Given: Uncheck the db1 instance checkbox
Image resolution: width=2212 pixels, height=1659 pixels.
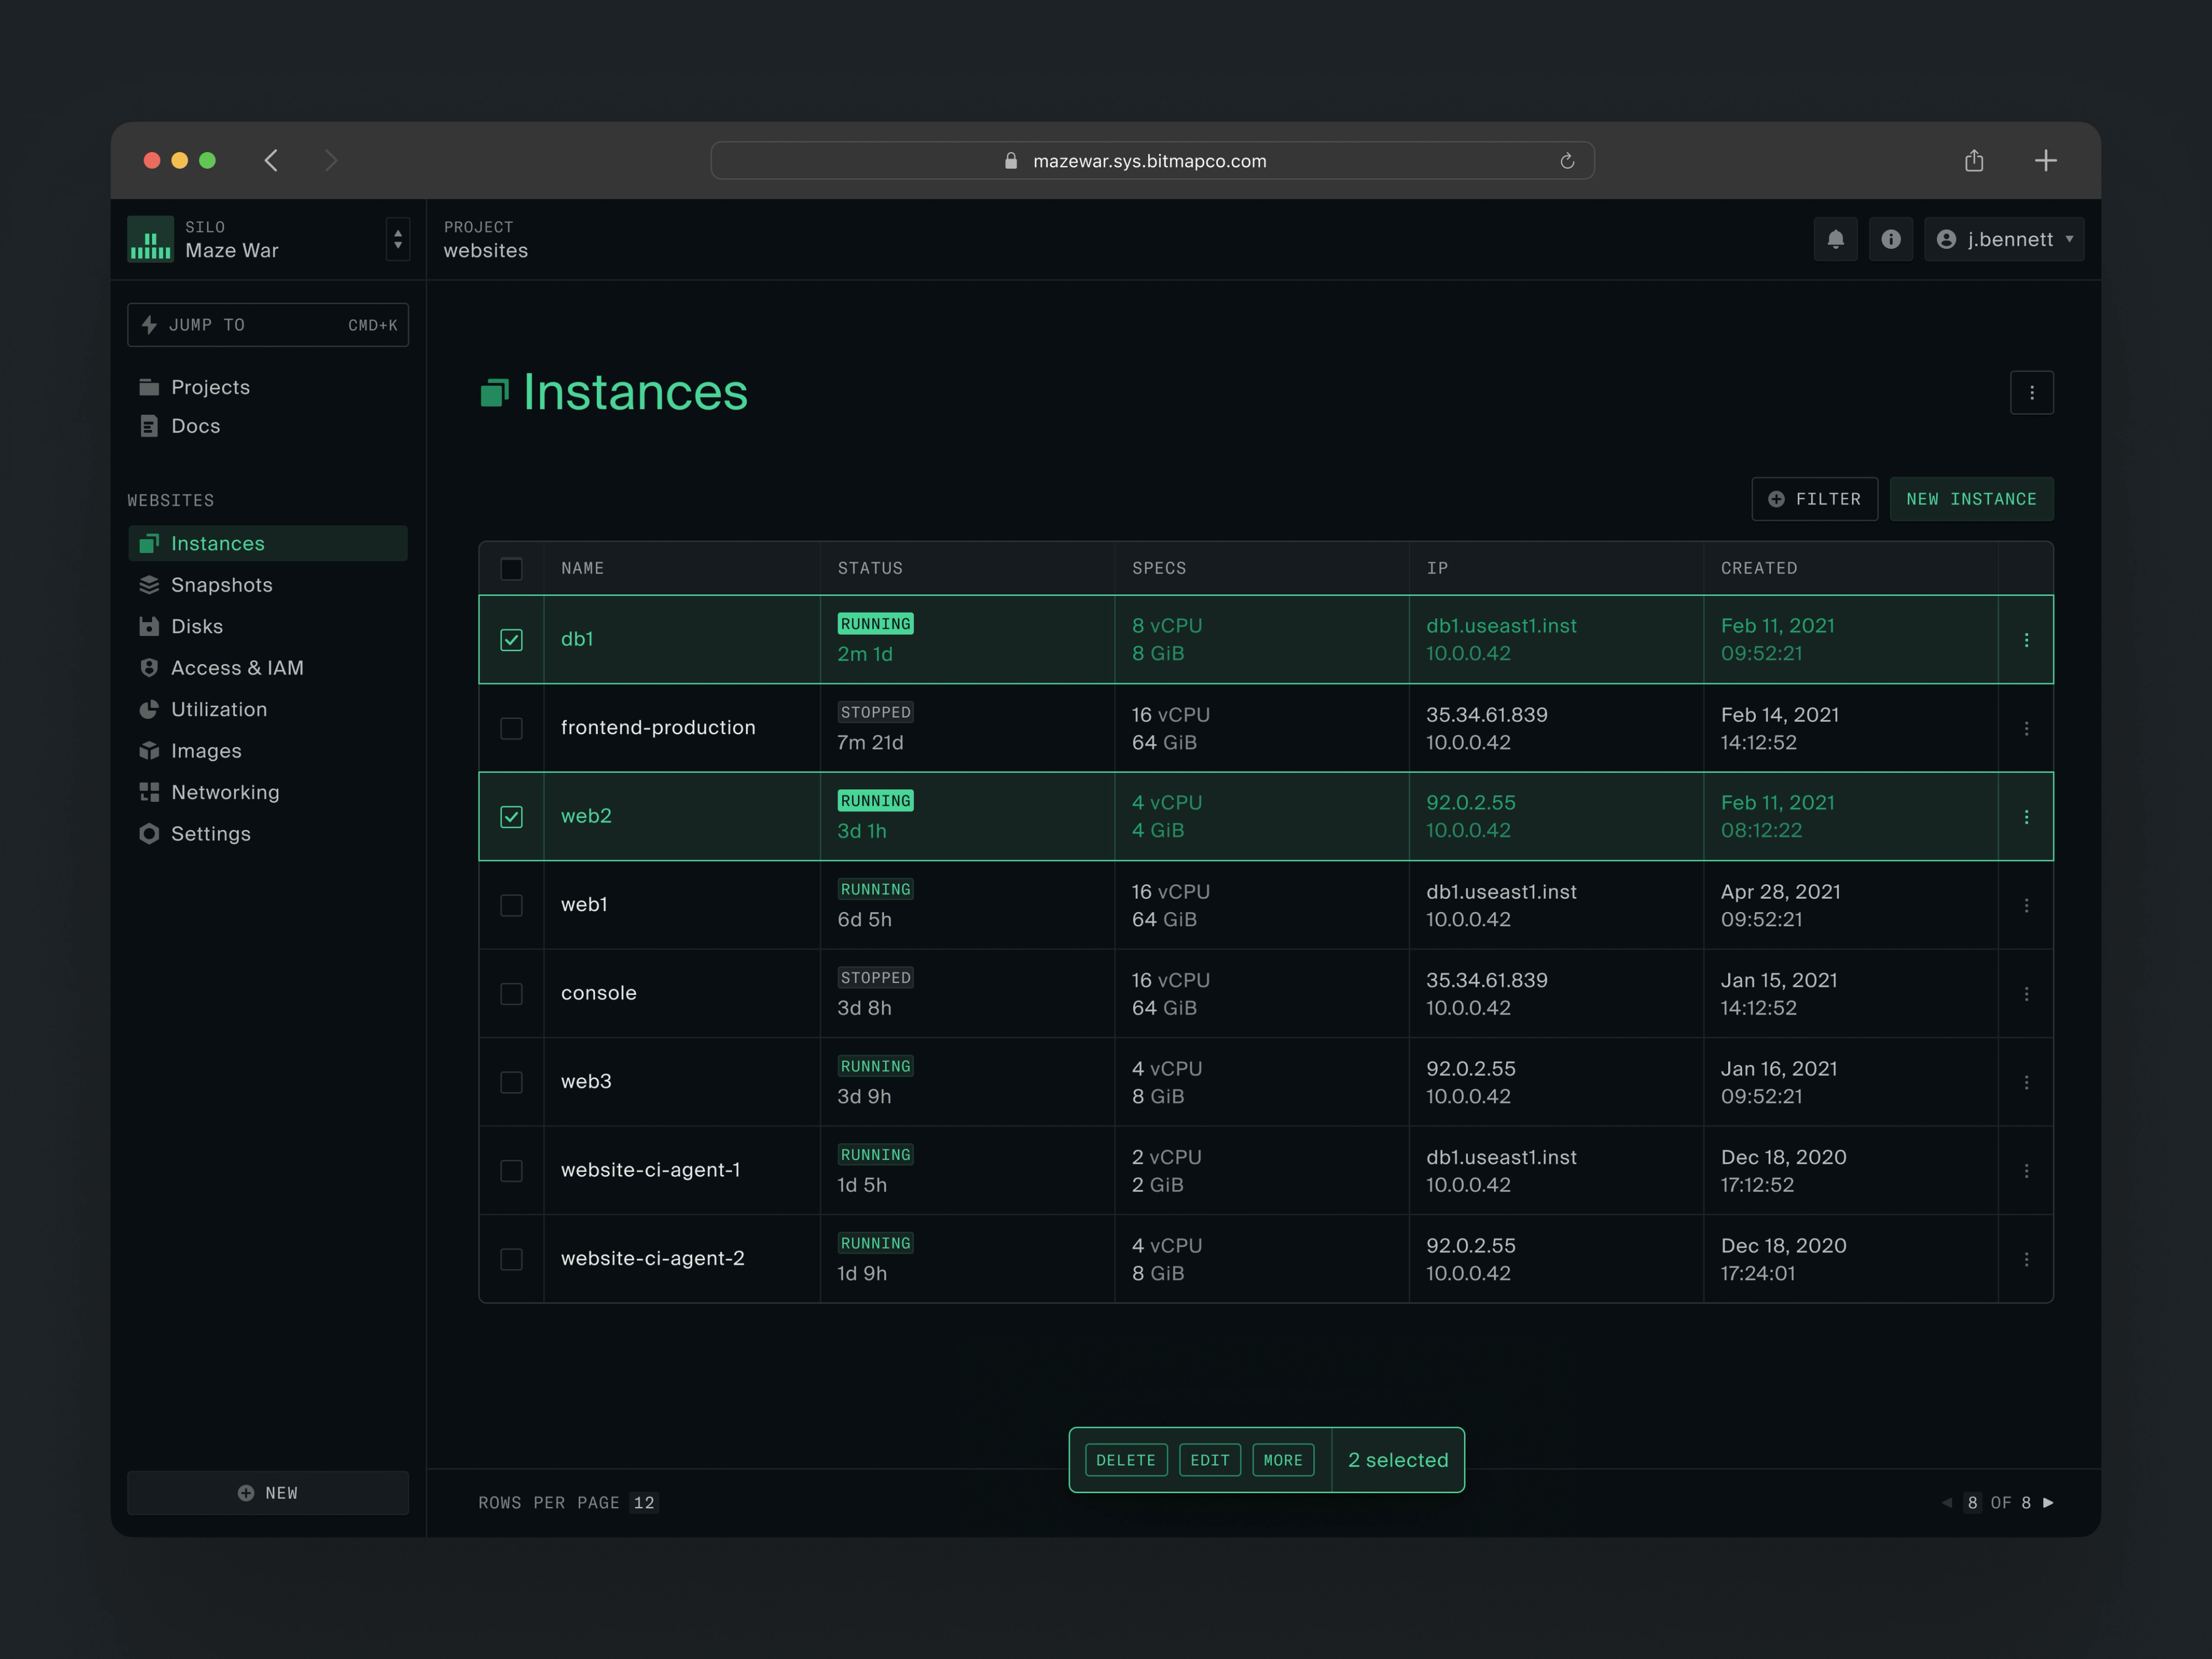Looking at the screenshot, I should click(511, 640).
